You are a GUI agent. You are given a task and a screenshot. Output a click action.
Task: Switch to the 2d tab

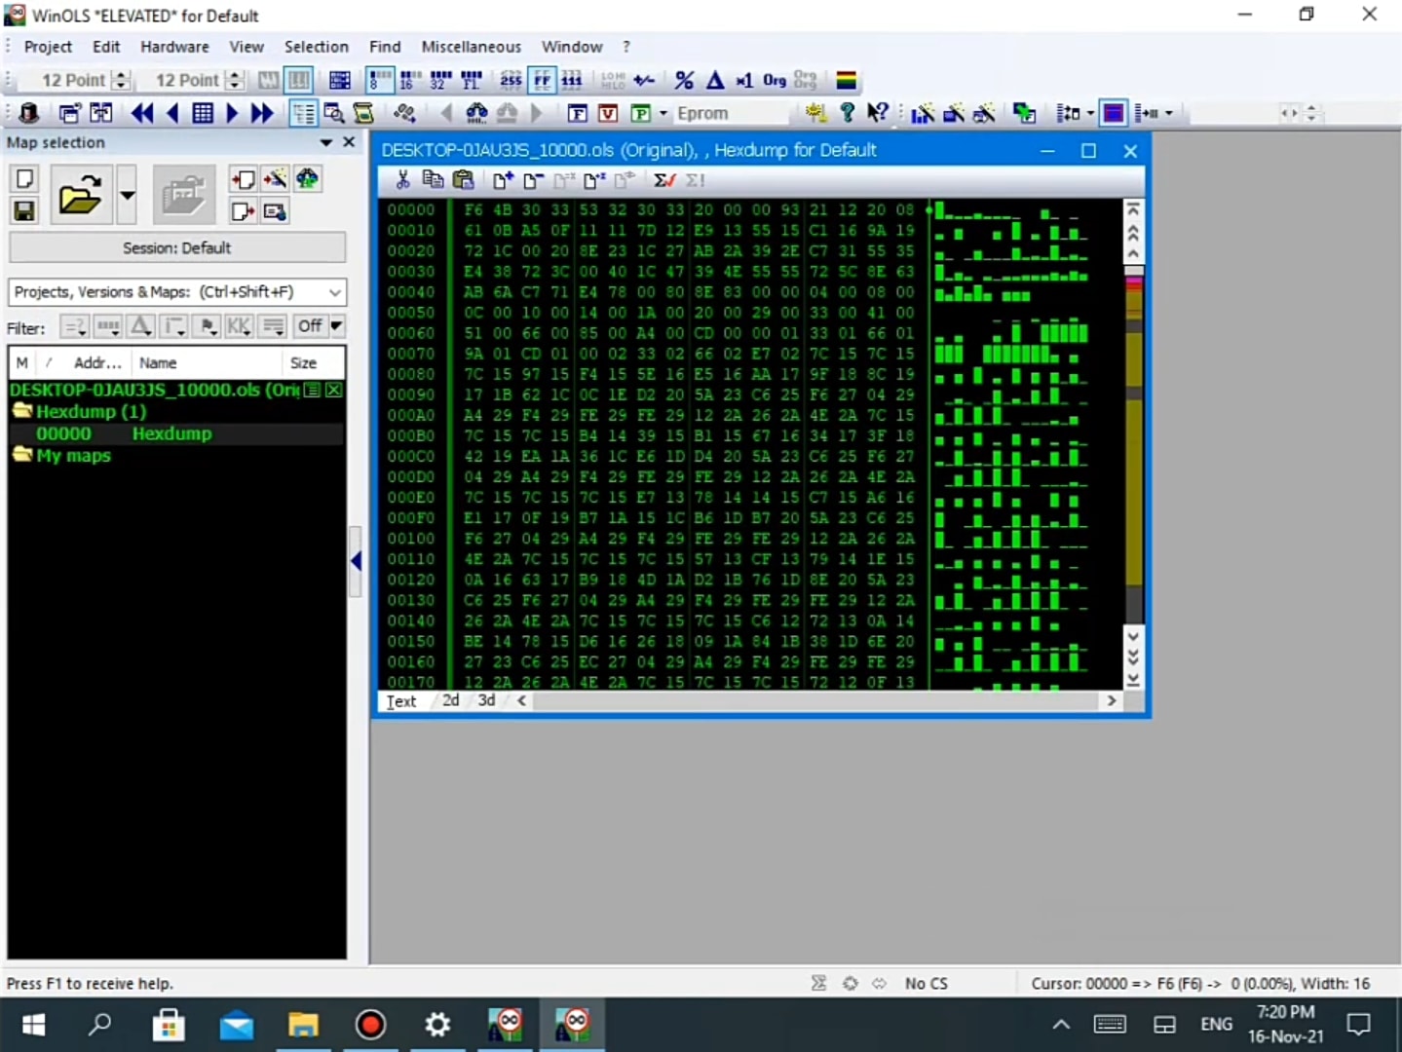coord(450,700)
